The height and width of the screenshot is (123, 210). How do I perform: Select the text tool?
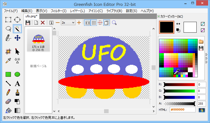click(x=17, y=83)
